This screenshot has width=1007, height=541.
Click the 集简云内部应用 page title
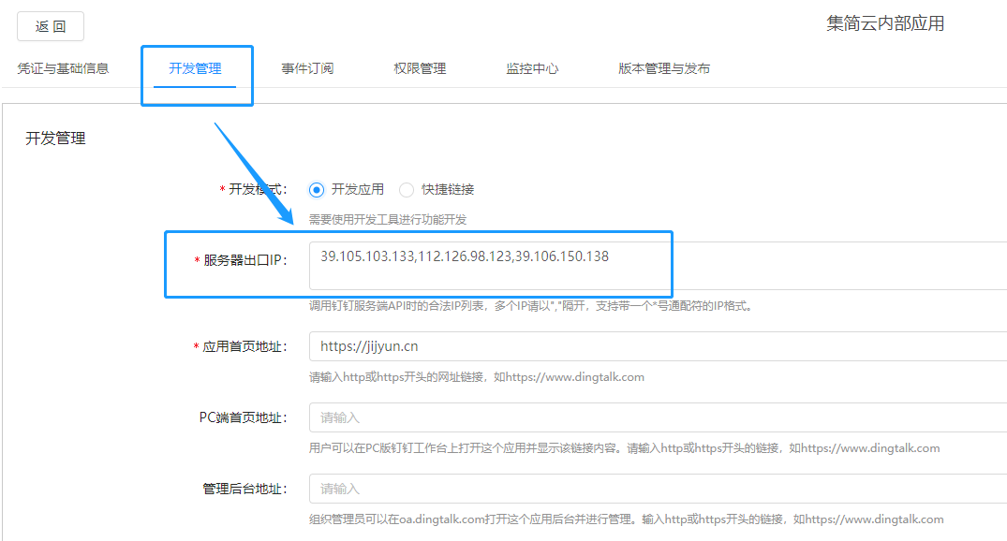[884, 24]
